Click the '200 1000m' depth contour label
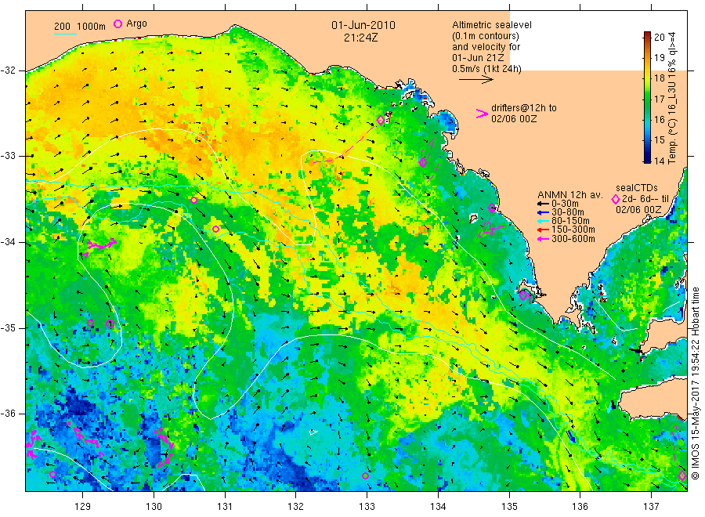Viewport: 705px width, 517px height. (80, 27)
